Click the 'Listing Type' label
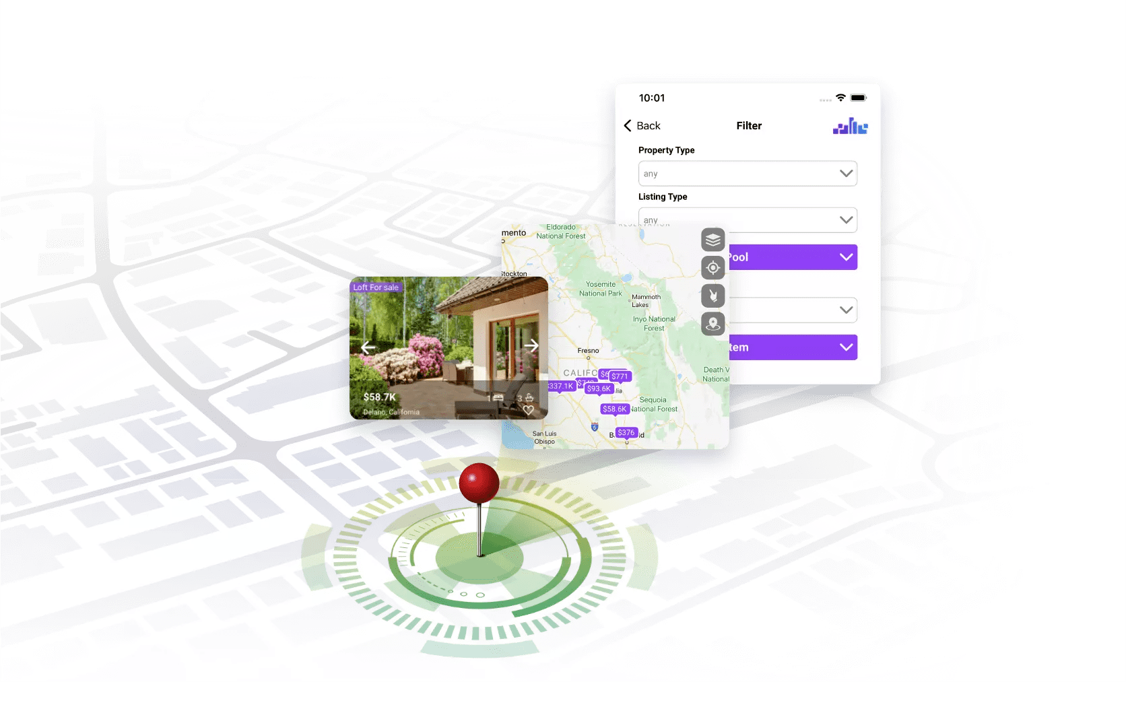The image size is (1126, 715). (x=663, y=197)
